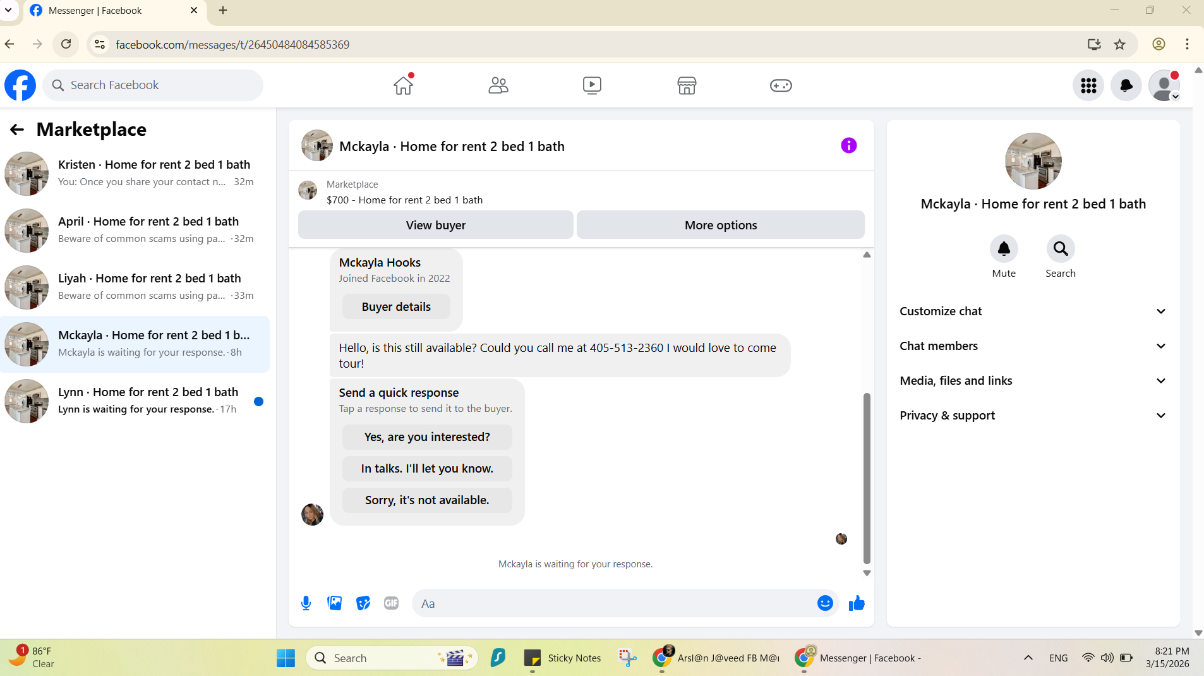Image resolution: width=1204 pixels, height=676 pixels.
Task: Toggle the conversation information panel icon
Action: [848, 146]
